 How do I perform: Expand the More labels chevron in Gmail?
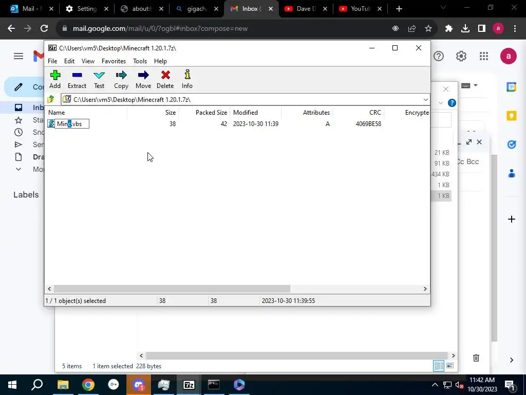click(18, 169)
